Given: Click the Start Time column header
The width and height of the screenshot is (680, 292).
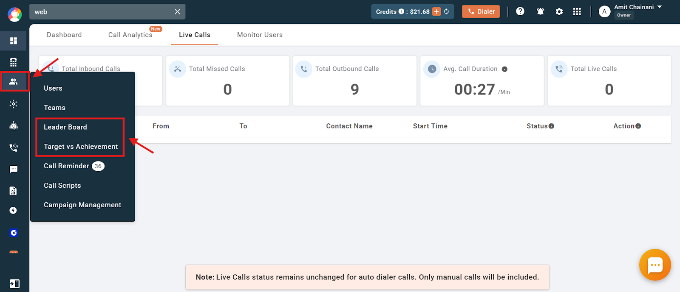Looking at the screenshot, I should [x=430, y=126].
